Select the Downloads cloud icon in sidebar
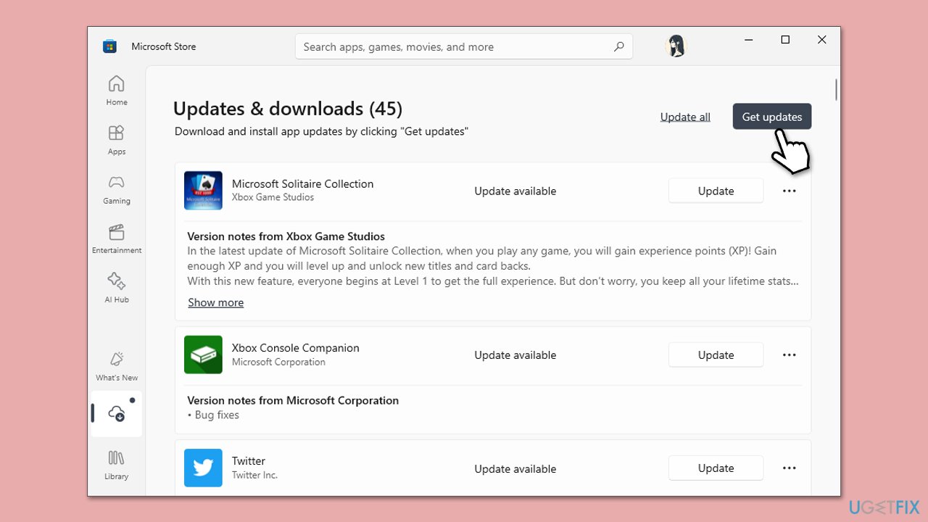The image size is (928, 522). 116,413
